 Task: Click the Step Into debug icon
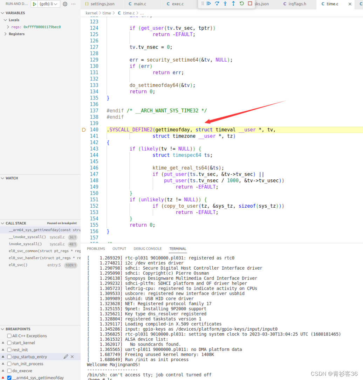(x=225, y=4)
